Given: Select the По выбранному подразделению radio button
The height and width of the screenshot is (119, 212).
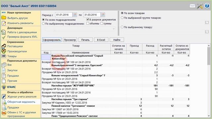Looking at the screenshot, I should [x=43, y=23].
